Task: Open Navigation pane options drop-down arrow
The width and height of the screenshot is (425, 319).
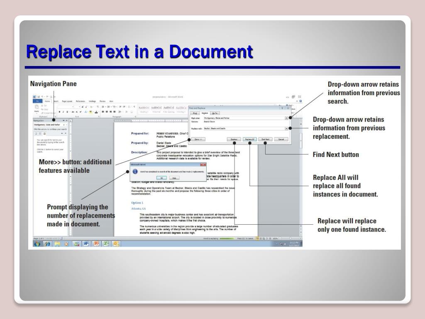Action: [64, 120]
